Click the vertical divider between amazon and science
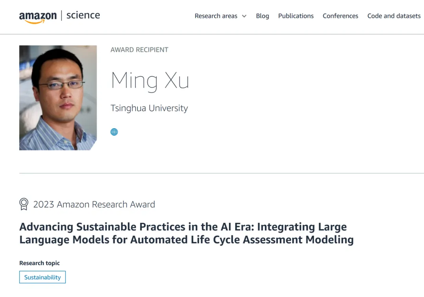 coord(62,16)
